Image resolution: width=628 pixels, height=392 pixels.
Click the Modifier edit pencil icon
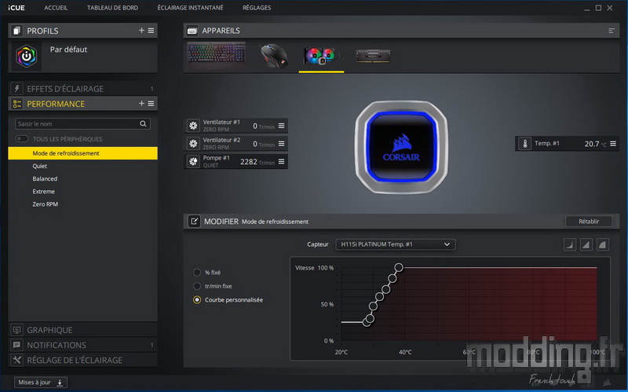coord(194,222)
